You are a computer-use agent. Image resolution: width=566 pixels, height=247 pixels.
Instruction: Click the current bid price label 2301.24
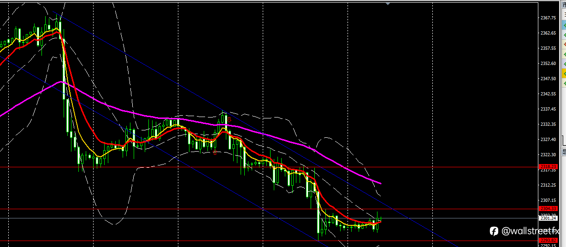[548, 218]
